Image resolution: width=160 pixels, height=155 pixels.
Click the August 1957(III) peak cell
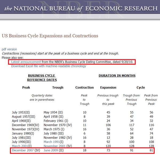pyautogui.click(x=23, y=117)
